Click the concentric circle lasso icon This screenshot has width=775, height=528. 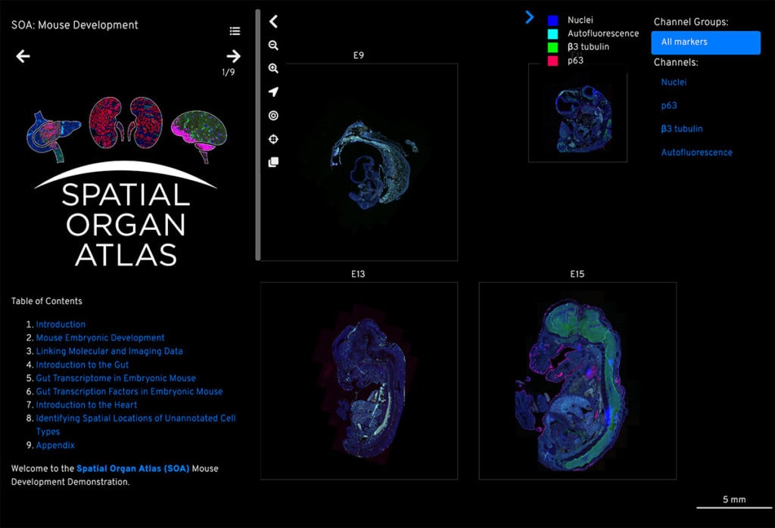click(x=273, y=116)
